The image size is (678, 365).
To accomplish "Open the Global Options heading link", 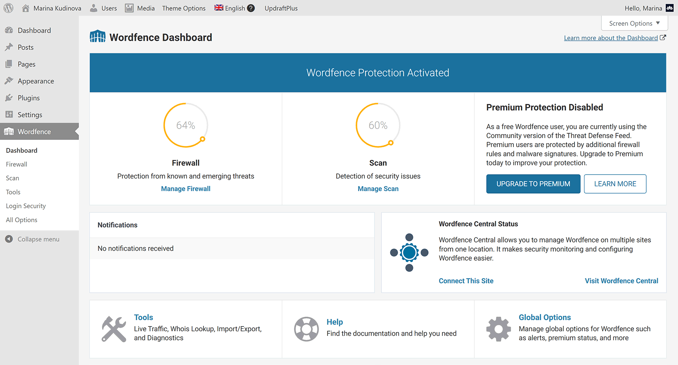I will [x=545, y=317].
